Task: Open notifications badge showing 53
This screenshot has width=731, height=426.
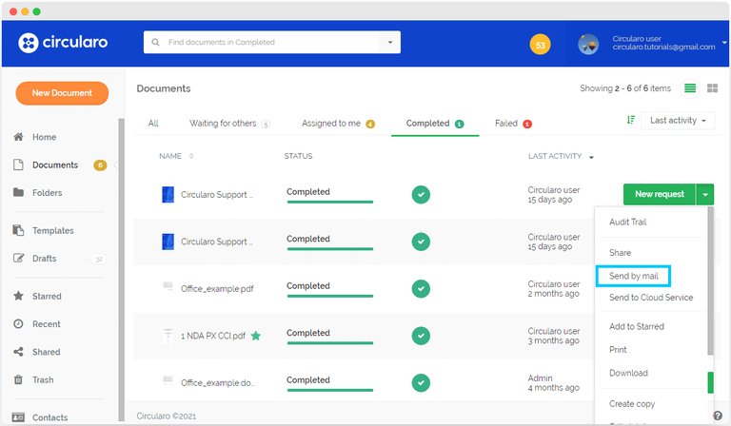Action: tap(540, 45)
